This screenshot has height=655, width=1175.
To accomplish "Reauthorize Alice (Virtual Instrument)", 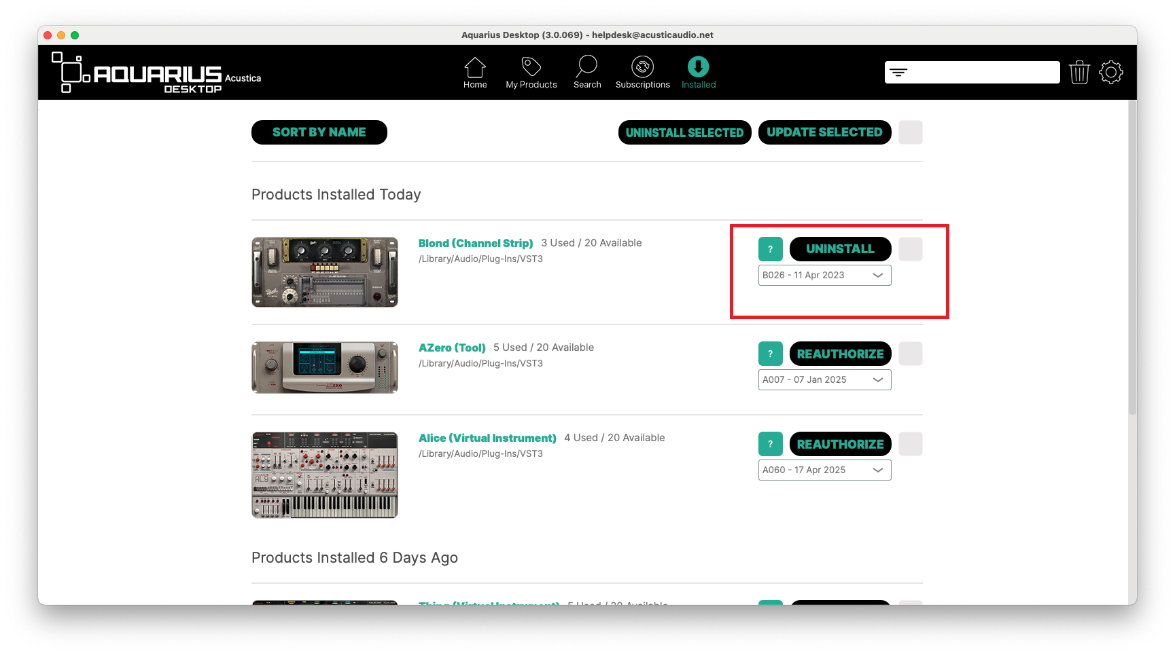I will coord(840,444).
